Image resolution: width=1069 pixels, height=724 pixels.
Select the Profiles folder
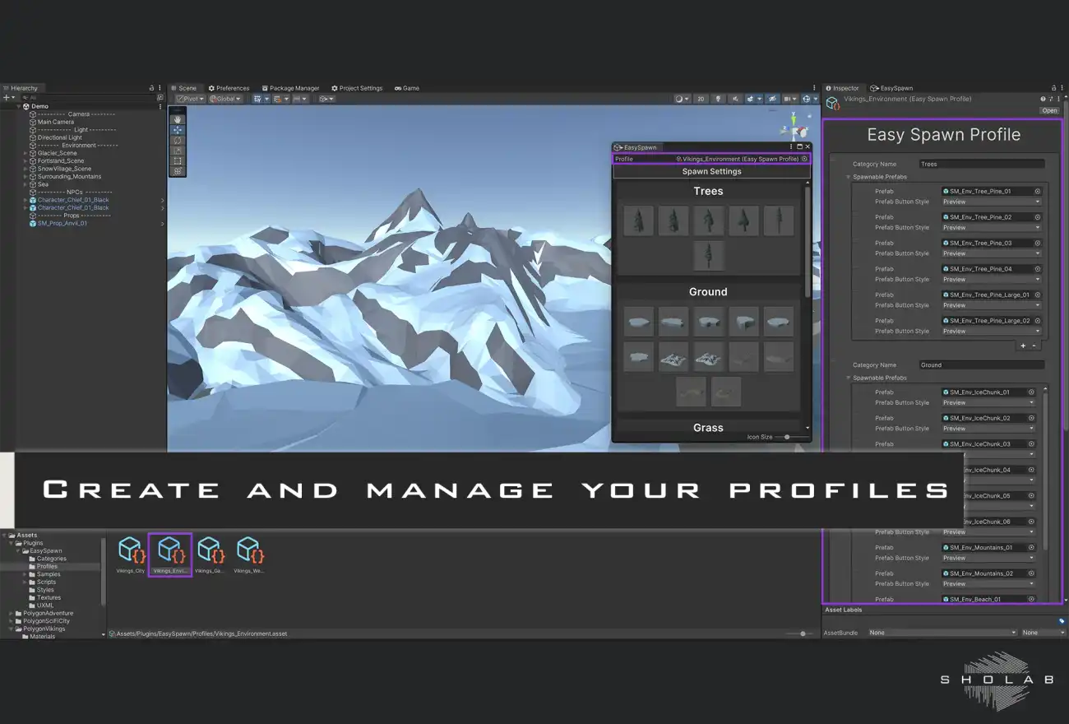tap(48, 566)
